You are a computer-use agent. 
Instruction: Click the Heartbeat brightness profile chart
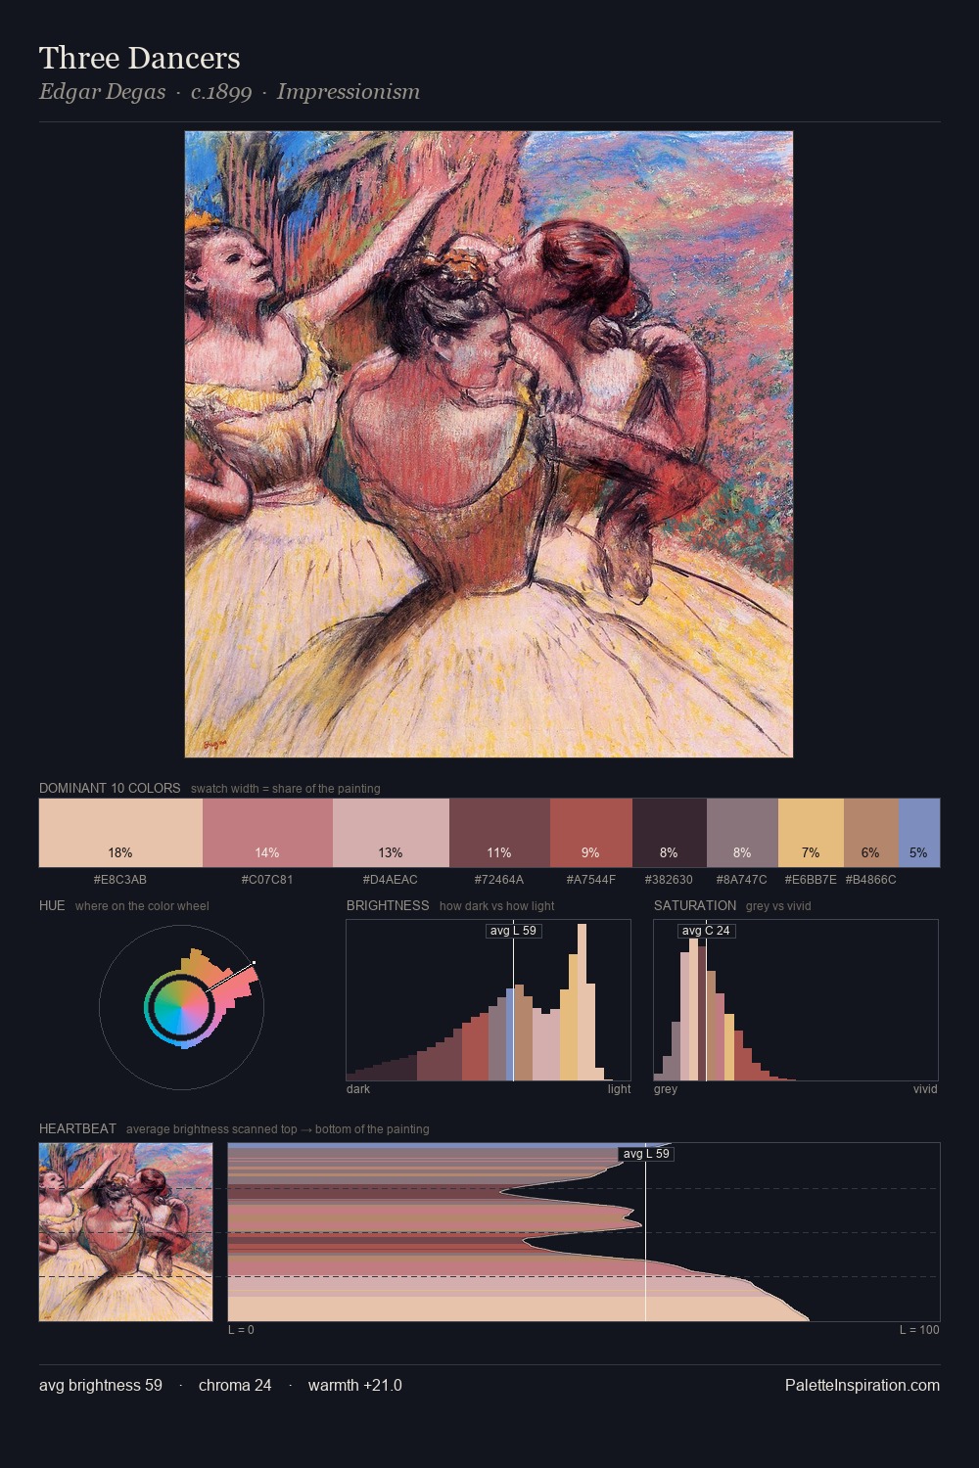(x=583, y=1232)
